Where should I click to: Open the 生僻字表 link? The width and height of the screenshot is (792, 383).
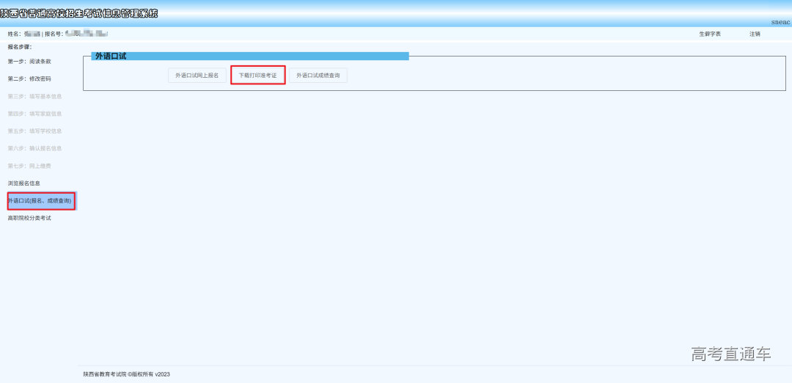709,34
